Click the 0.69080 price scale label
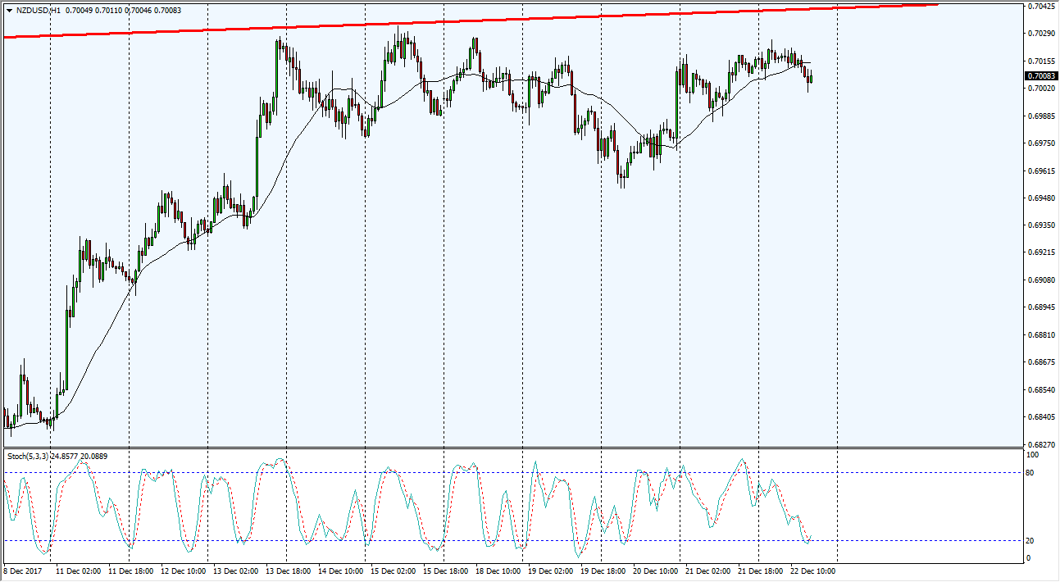 pos(1040,280)
